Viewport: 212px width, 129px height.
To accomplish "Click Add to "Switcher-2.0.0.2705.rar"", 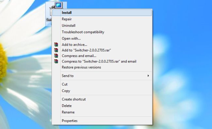I will (x=102, y=50).
